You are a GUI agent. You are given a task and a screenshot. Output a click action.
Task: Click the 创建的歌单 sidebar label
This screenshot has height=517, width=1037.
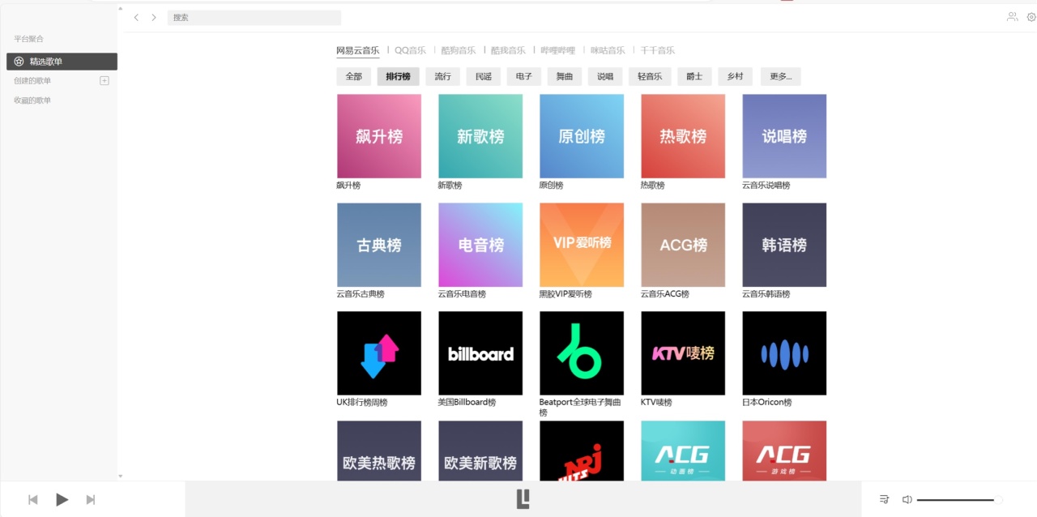(x=32, y=81)
